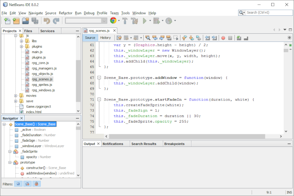The height and width of the screenshot is (196, 294).
Task: Close the rpg_scenes.js editor tab
Action: coord(114,30)
